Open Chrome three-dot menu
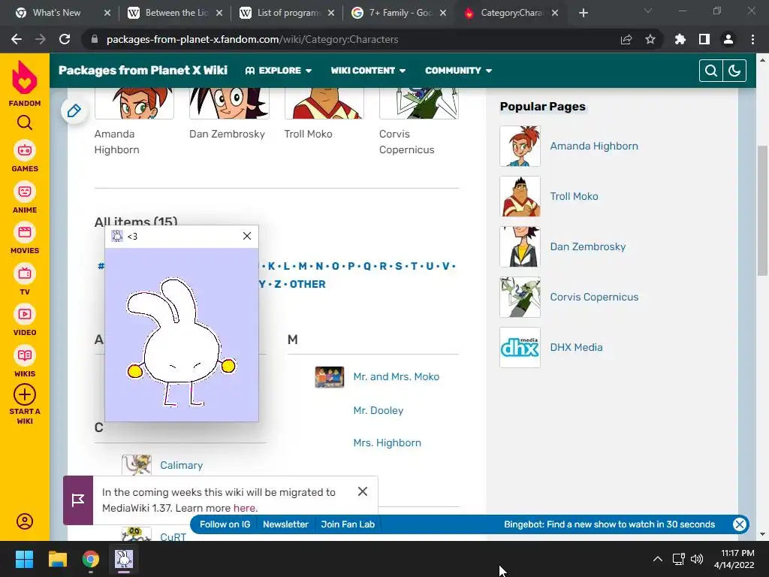 [x=752, y=39]
